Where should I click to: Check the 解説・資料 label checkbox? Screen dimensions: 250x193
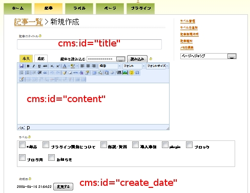103,145
